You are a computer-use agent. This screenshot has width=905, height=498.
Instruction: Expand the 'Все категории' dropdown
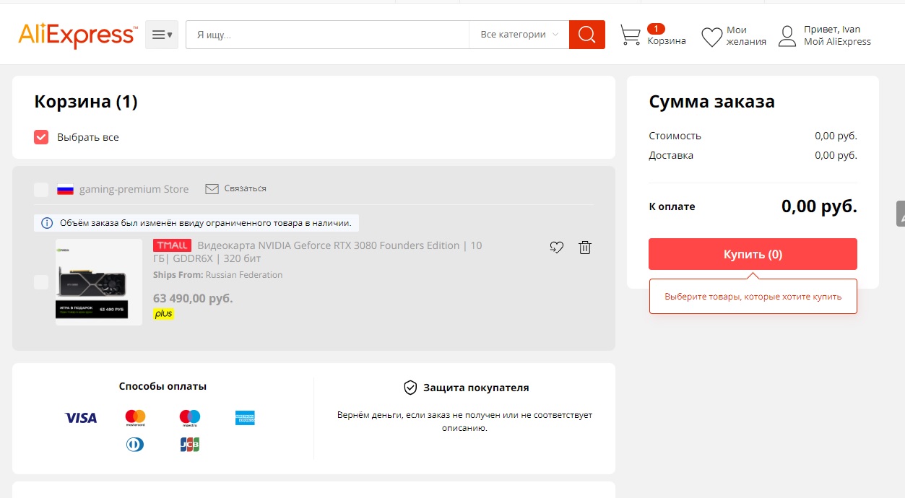pyautogui.click(x=519, y=35)
